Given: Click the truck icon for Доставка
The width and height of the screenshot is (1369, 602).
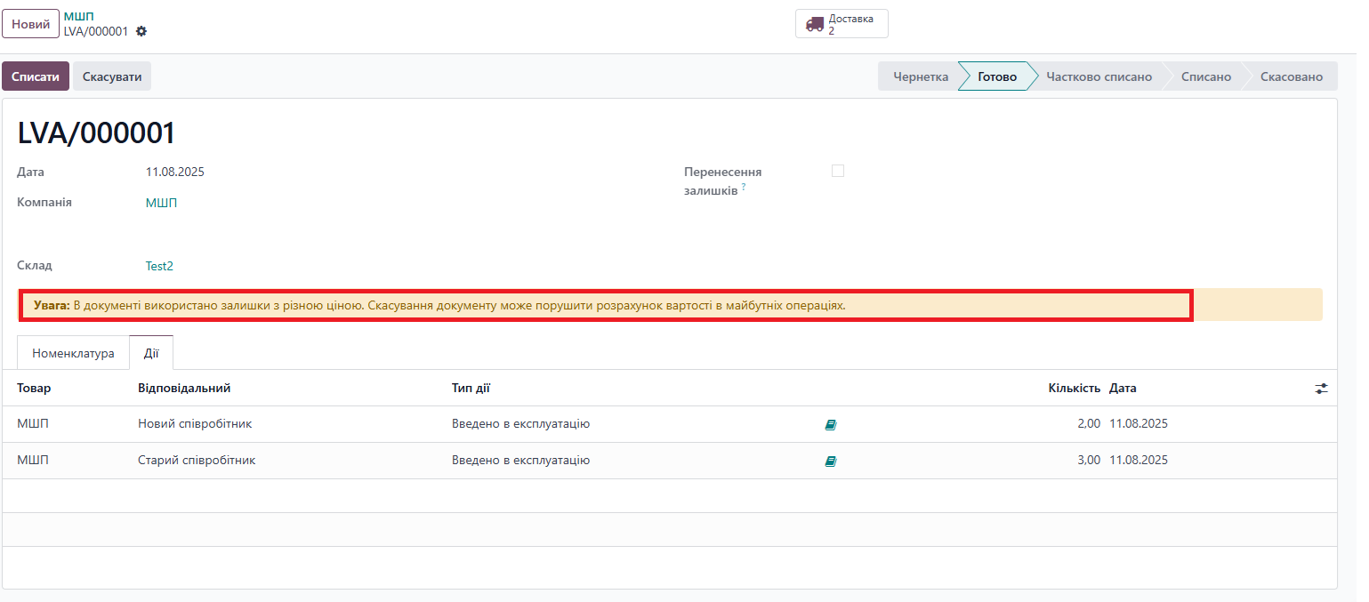Looking at the screenshot, I should point(814,24).
